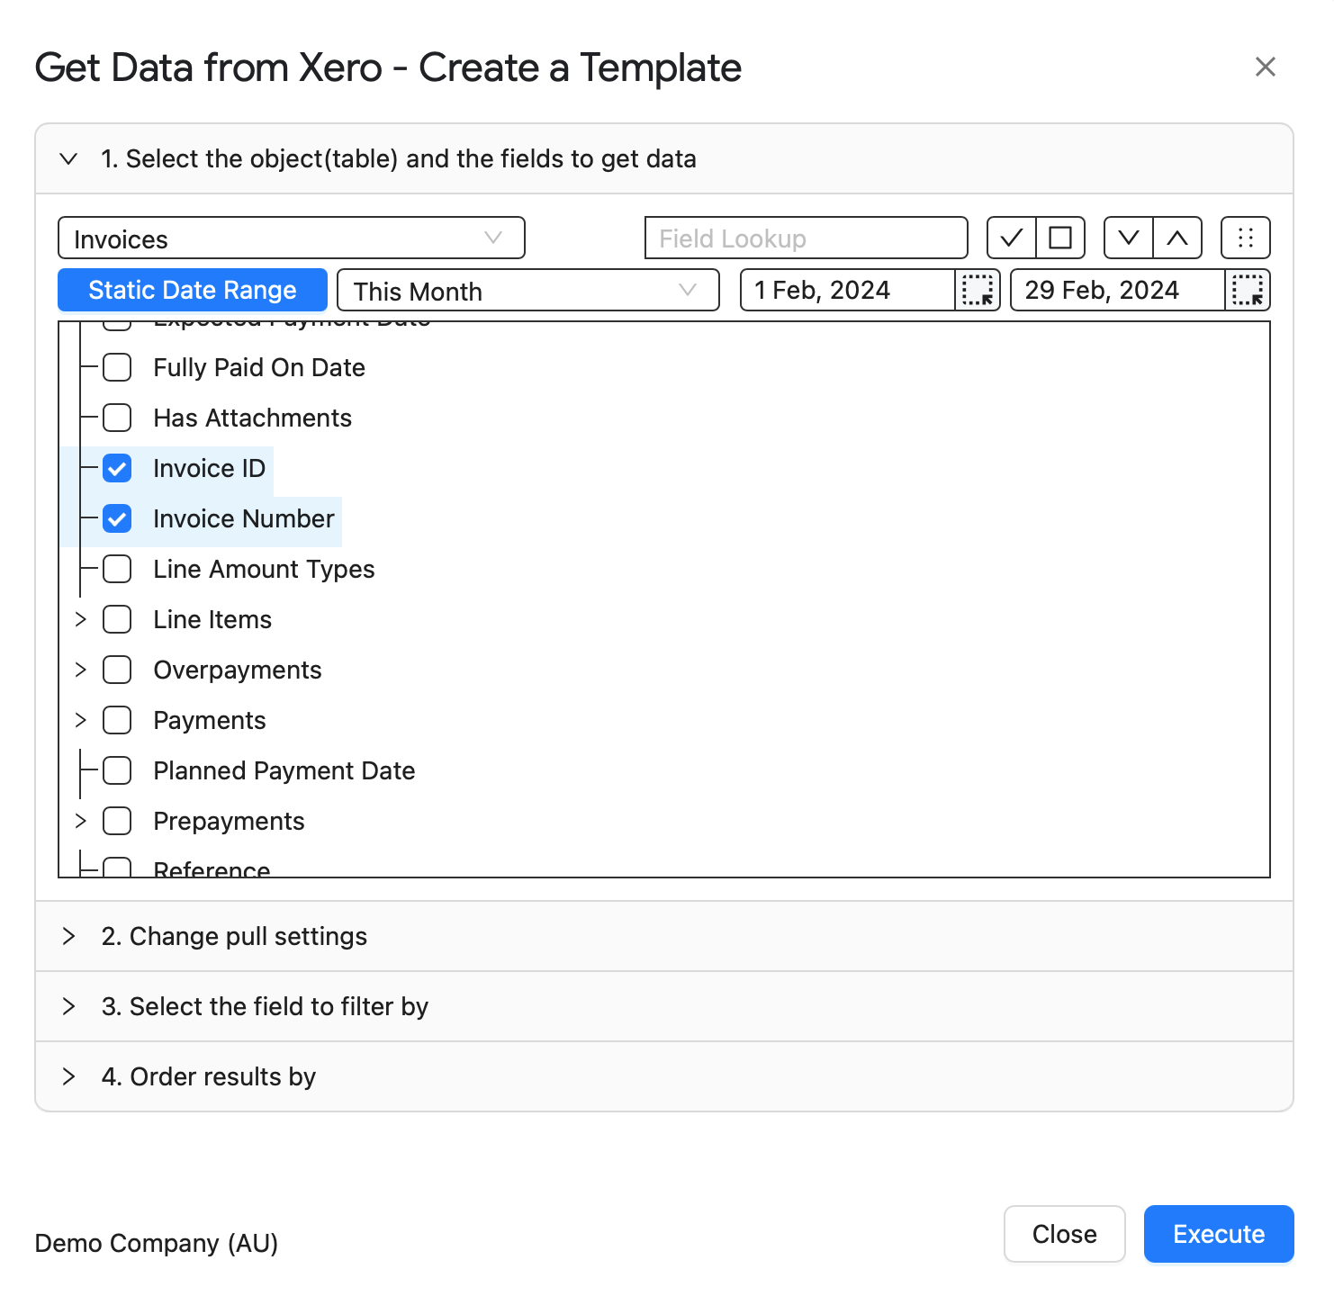Collapse section 1 Select the object and fields
Screen dimensions: 1334x1314
coord(664,159)
